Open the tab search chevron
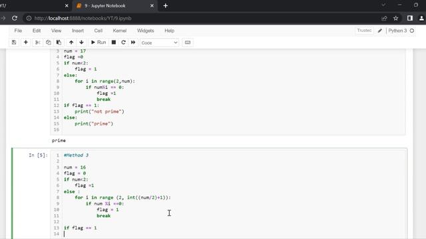Screen dimensions: 426x239 pyautogui.click(x=383, y=5)
